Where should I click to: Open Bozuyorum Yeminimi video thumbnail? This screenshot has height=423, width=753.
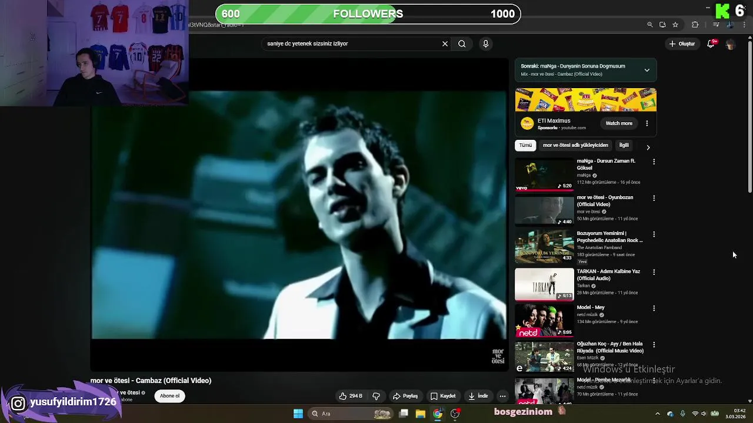tap(544, 247)
